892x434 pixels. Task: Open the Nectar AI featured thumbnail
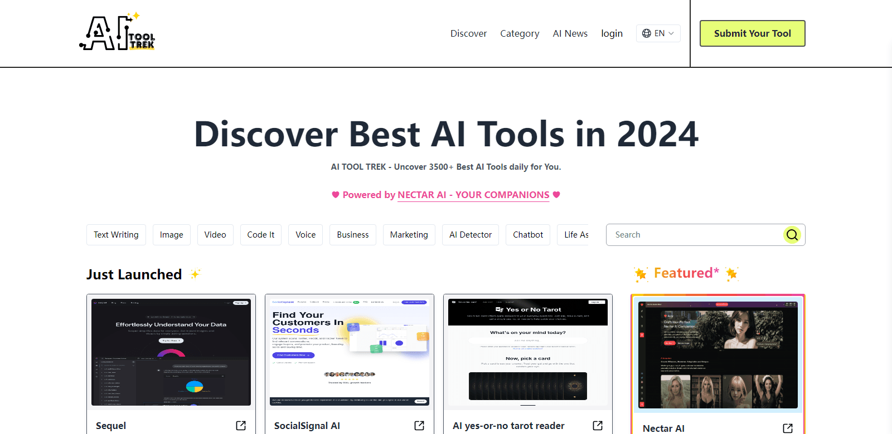tap(718, 355)
